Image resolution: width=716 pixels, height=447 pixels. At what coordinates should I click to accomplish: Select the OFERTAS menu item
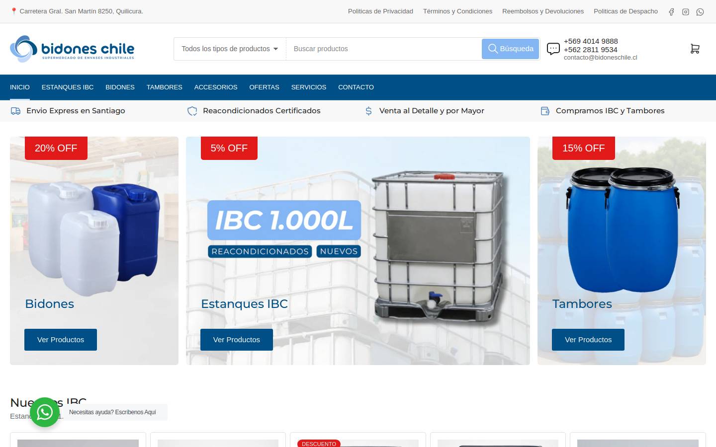pyautogui.click(x=265, y=87)
